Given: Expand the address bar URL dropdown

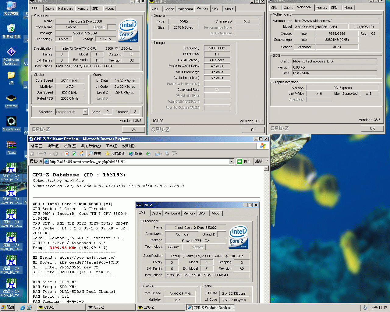Looking at the screenshot, I should (232, 161).
